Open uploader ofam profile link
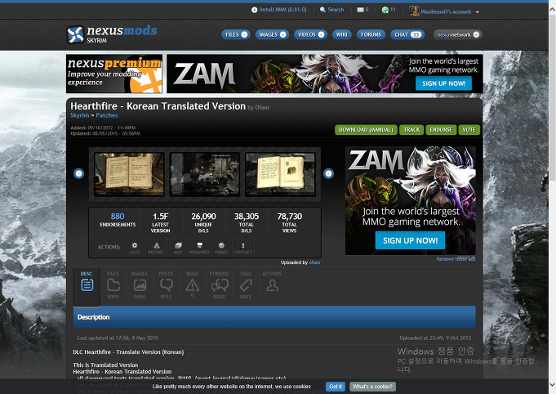 314,262
